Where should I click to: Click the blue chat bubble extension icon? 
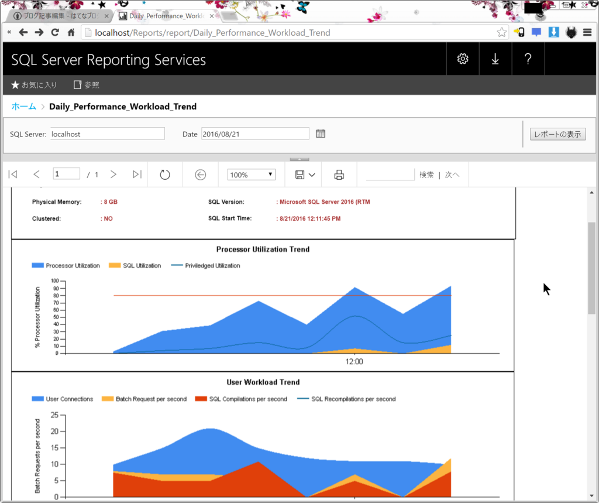536,33
